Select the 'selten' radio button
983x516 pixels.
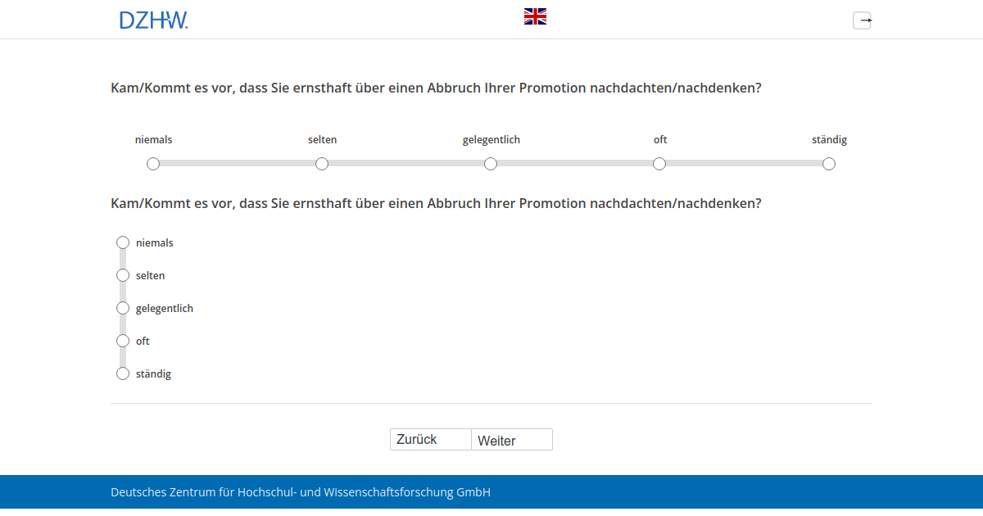[123, 275]
